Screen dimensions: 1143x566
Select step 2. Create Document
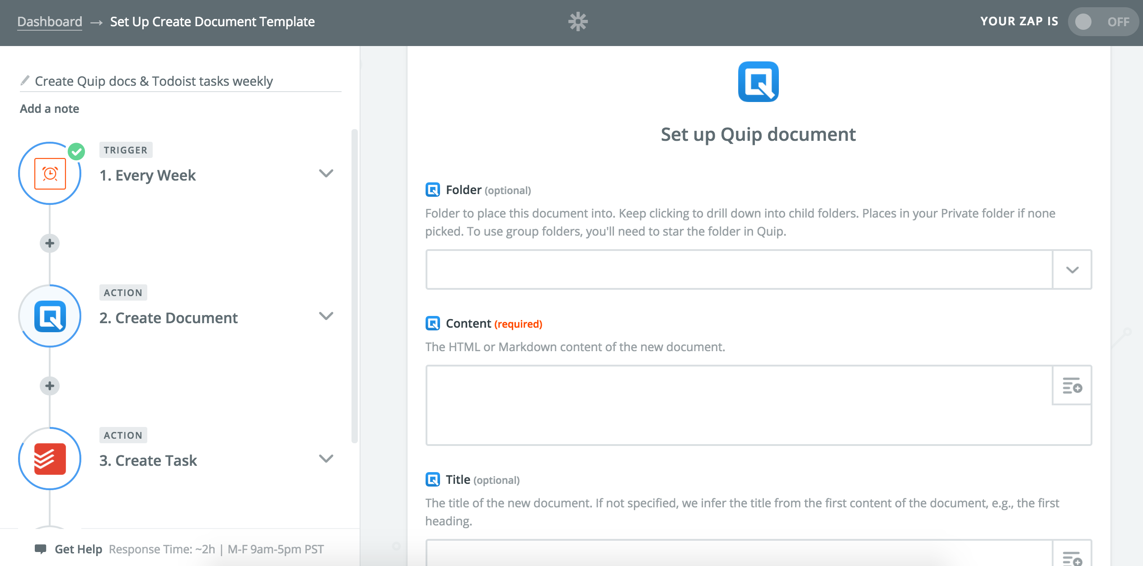pyautogui.click(x=169, y=318)
